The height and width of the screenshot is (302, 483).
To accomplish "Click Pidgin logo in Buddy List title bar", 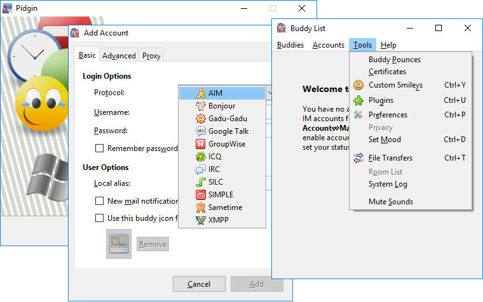I will click(x=282, y=29).
